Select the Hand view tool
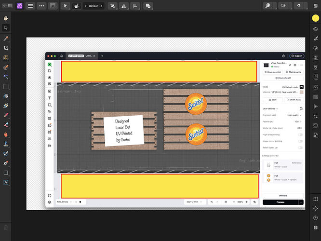Viewport: 321px width, 241px height. (x=6, y=18)
